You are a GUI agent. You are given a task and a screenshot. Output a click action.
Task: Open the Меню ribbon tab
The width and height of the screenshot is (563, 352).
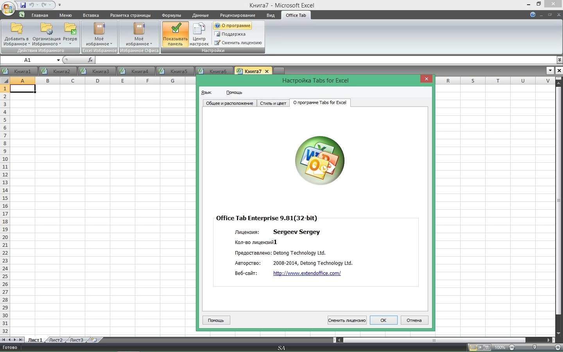[66, 15]
